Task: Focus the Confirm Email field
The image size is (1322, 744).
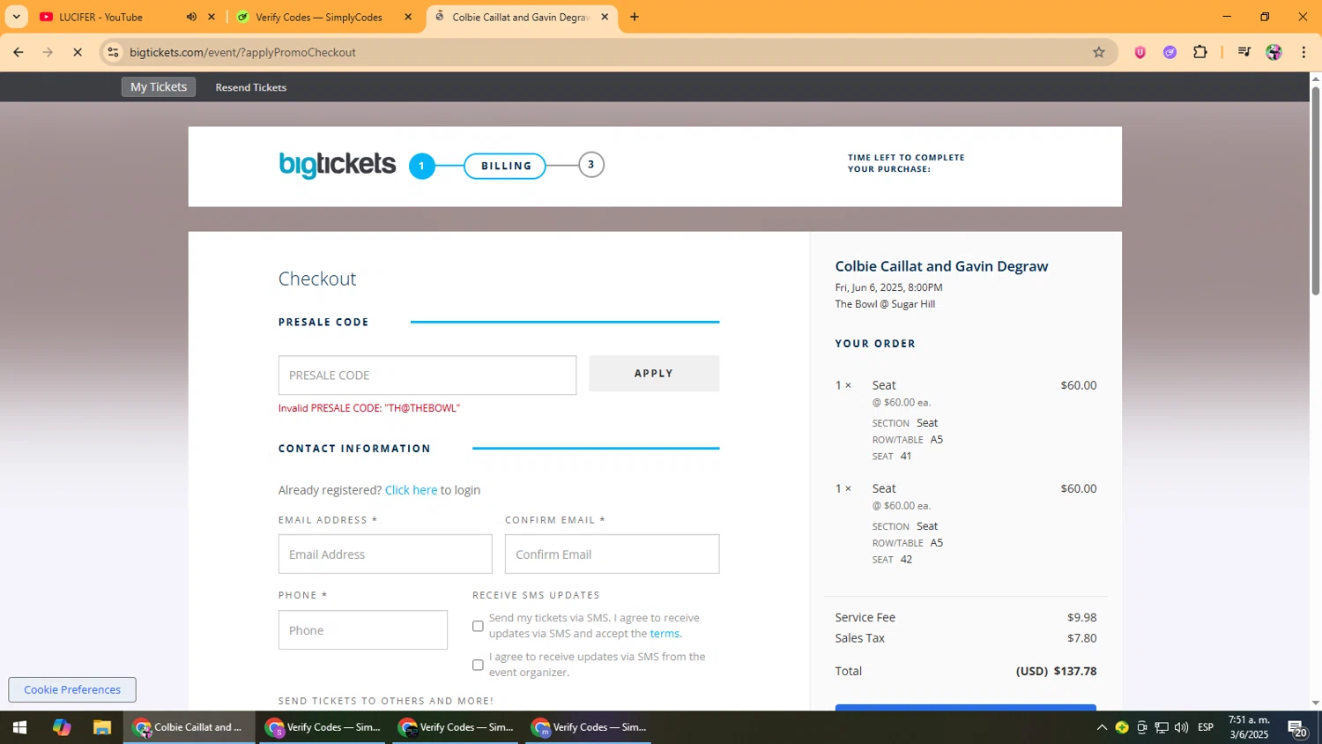Action: click(x=612, y=554)
